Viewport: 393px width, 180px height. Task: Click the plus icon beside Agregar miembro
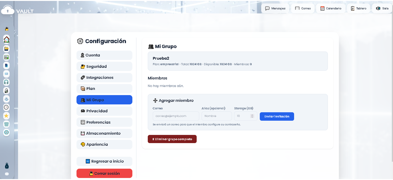[x=155, y=100]
